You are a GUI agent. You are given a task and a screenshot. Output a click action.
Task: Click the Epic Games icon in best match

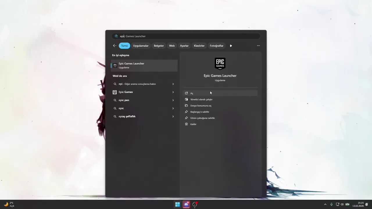click(115, 65)
